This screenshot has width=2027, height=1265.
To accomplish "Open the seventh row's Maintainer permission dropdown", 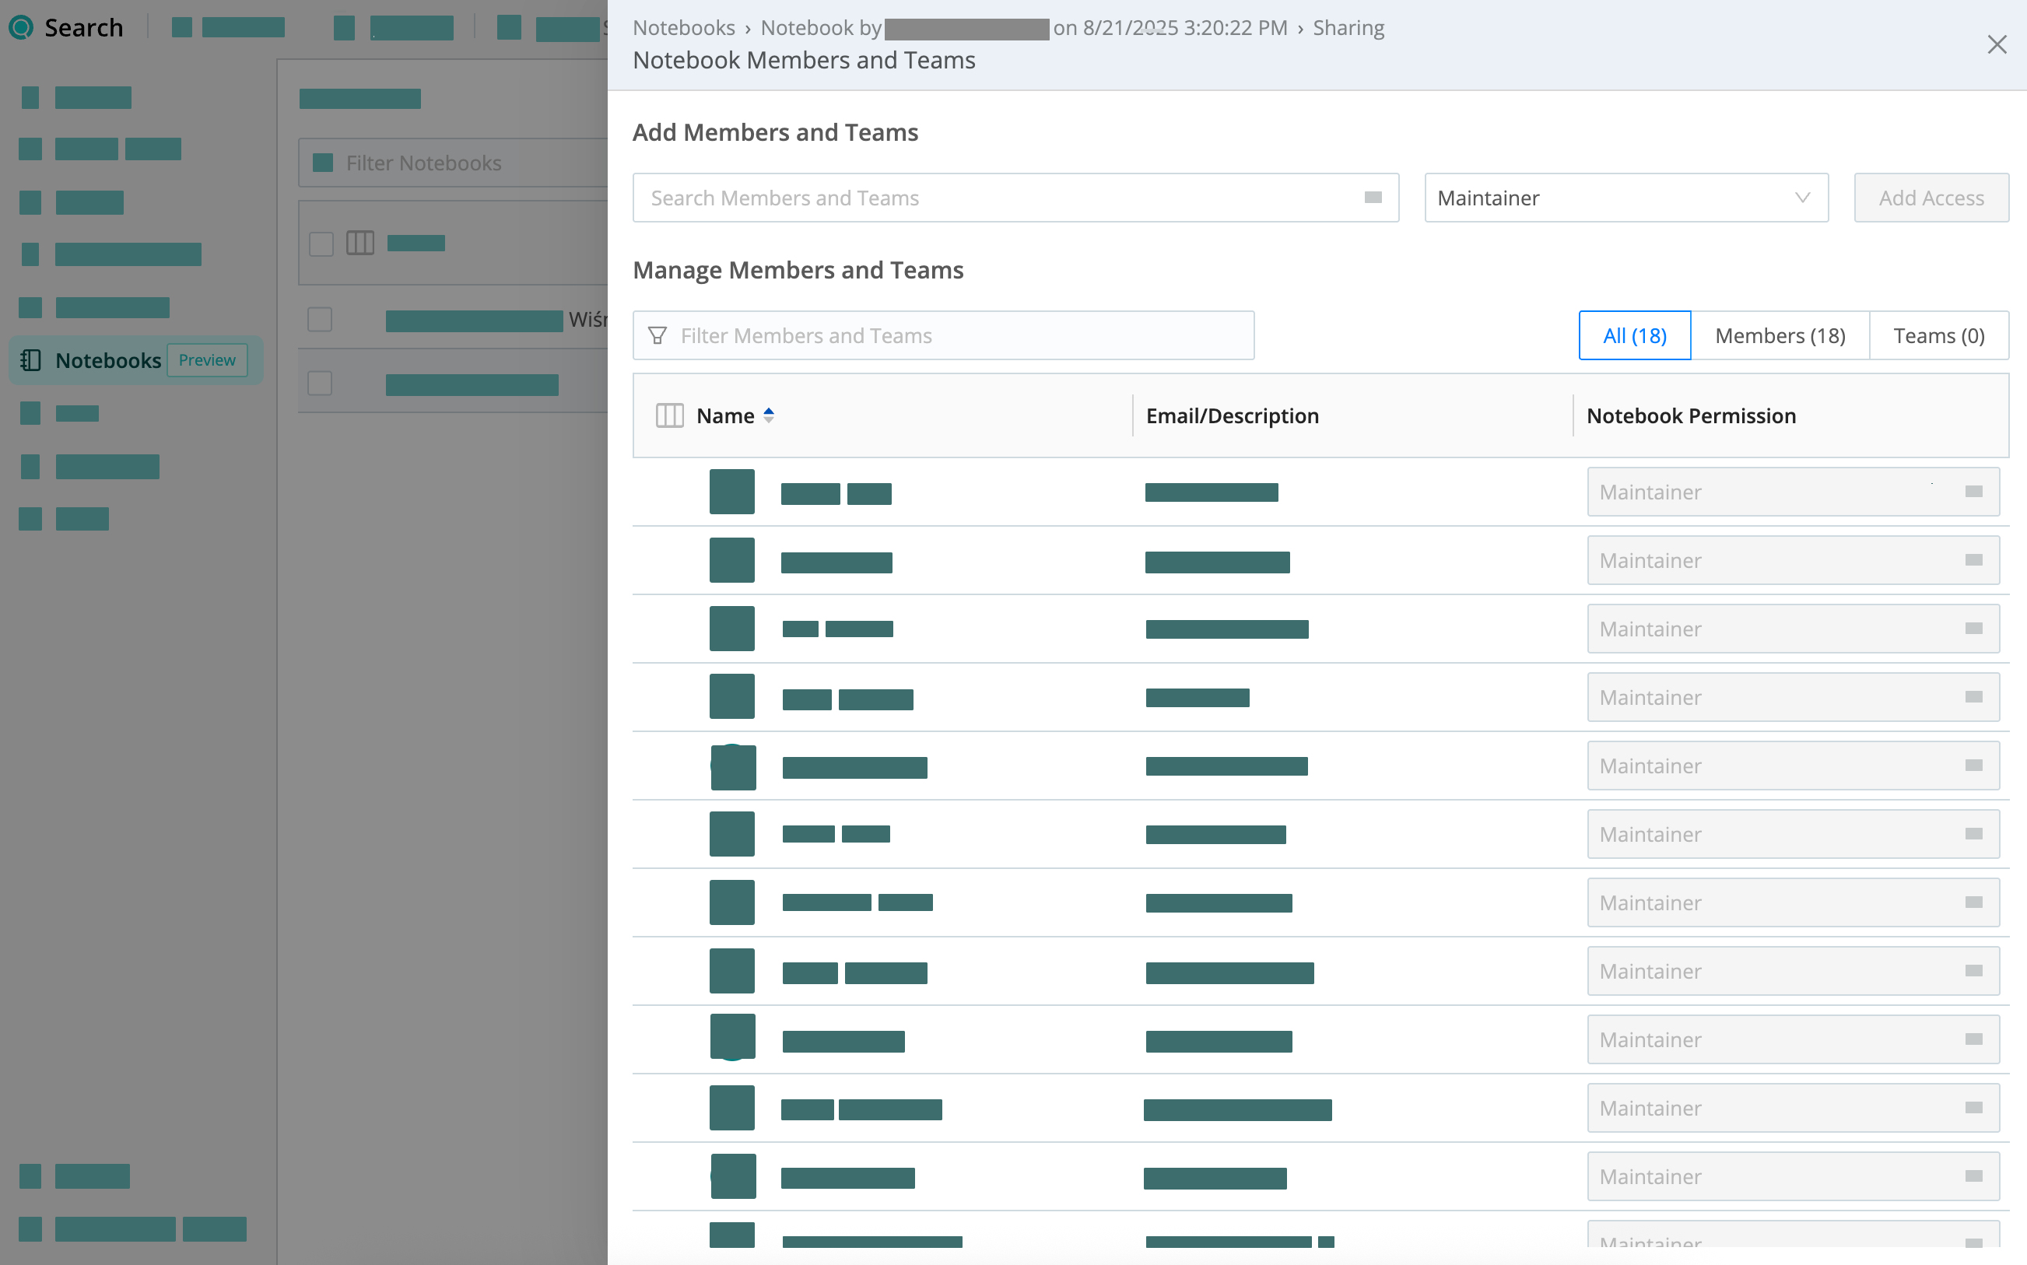I will point(1793,902).
